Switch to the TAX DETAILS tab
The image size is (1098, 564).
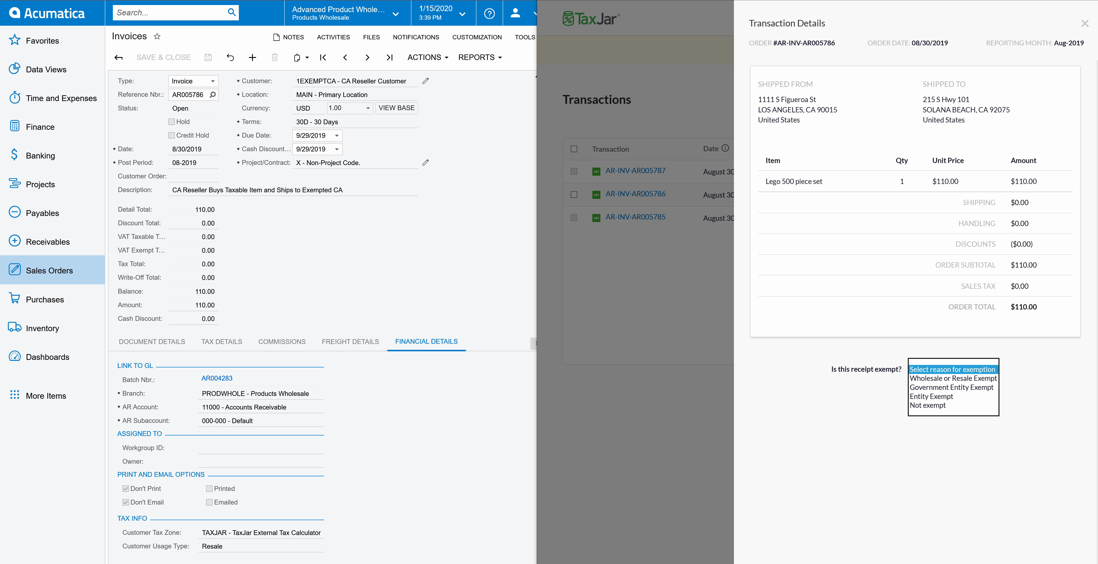pyautogui.click(x=222, y=341)
